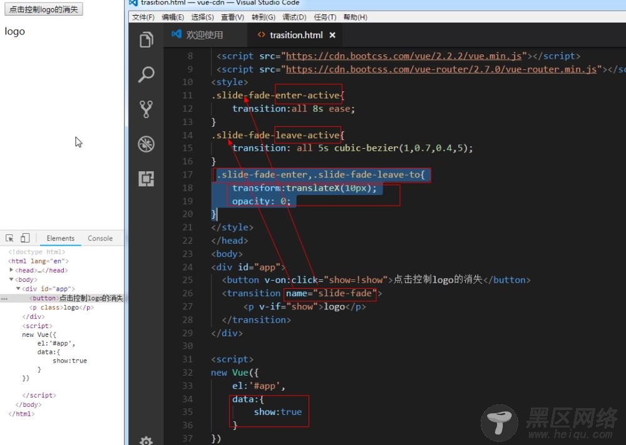The width and height of the screenshot is (626, 445).
Task: Open the 调试(D) menu
Action: click(x=294, y=17)
